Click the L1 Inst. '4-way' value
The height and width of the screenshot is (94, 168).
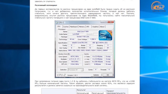coord(108,59)
